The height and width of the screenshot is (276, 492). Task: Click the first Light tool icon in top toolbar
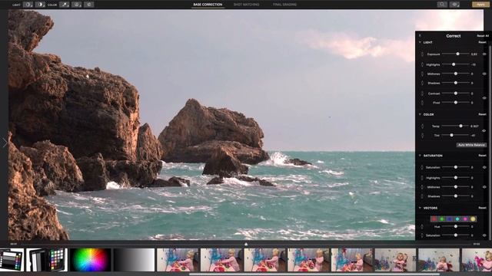click(28, 5)
